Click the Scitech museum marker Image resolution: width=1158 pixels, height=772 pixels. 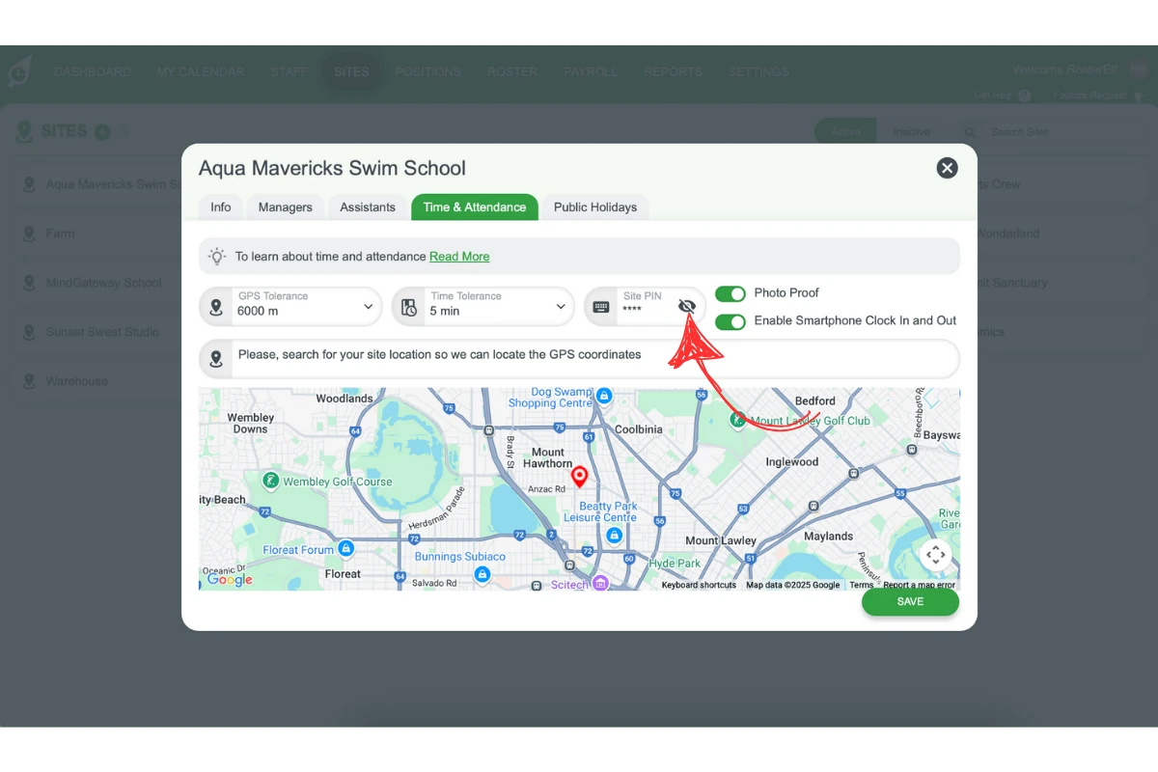click(x=600, y=583)
